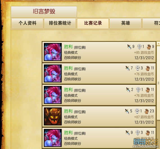Click the scroll-up arrow of match list
Image resolution: width=160 pixels, height=149 pixels.
point(159,44)
